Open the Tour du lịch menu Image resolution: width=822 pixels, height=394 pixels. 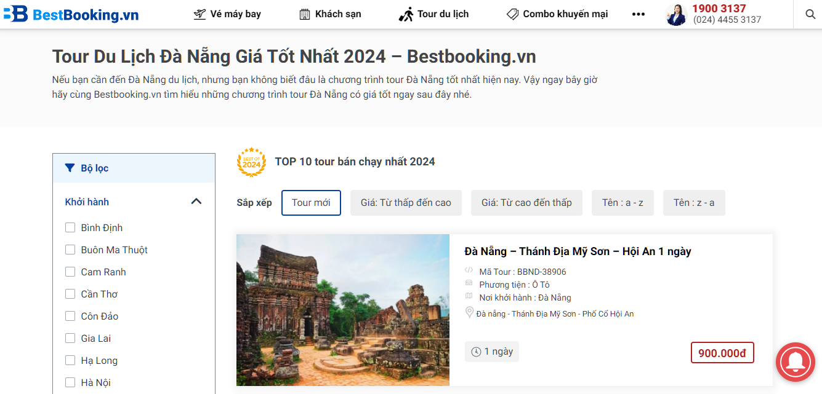click(434, 14)
